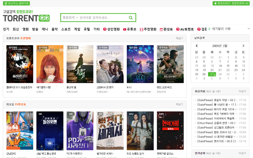Open [SubsPlease] 휴일의 악당 - 08 entry
This screenshot has height=158, width=253.
tap(218, 100)
